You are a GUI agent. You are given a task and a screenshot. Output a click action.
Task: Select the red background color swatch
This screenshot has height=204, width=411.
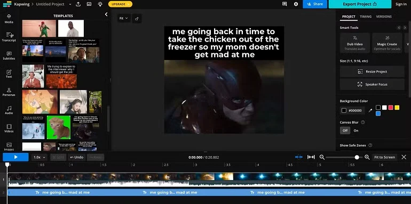[x=391, y=108]
